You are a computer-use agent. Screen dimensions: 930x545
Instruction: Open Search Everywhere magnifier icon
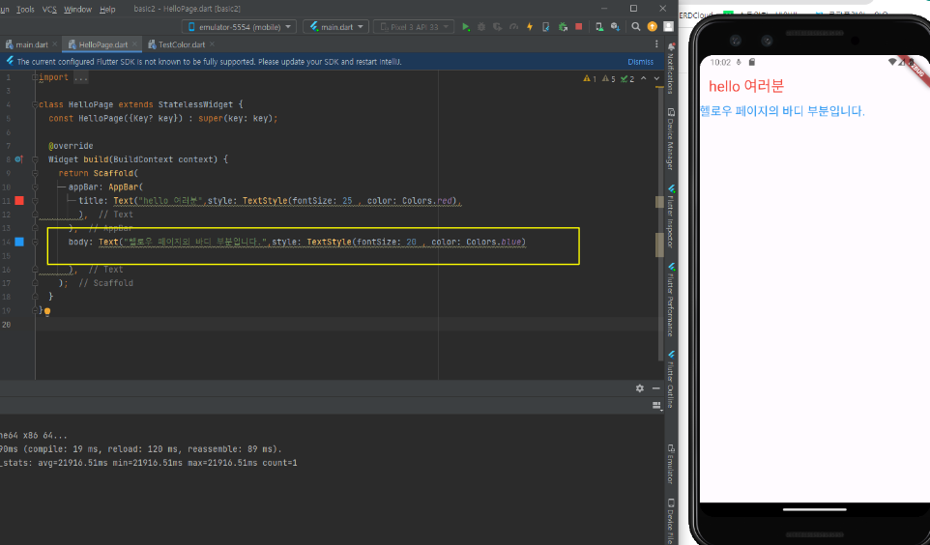pyautogui.click(x=636, y=27)
